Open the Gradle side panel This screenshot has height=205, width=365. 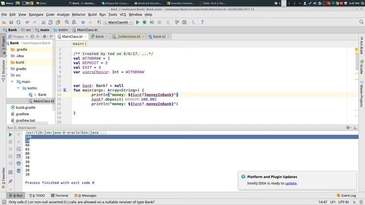[x=362, y=67]
